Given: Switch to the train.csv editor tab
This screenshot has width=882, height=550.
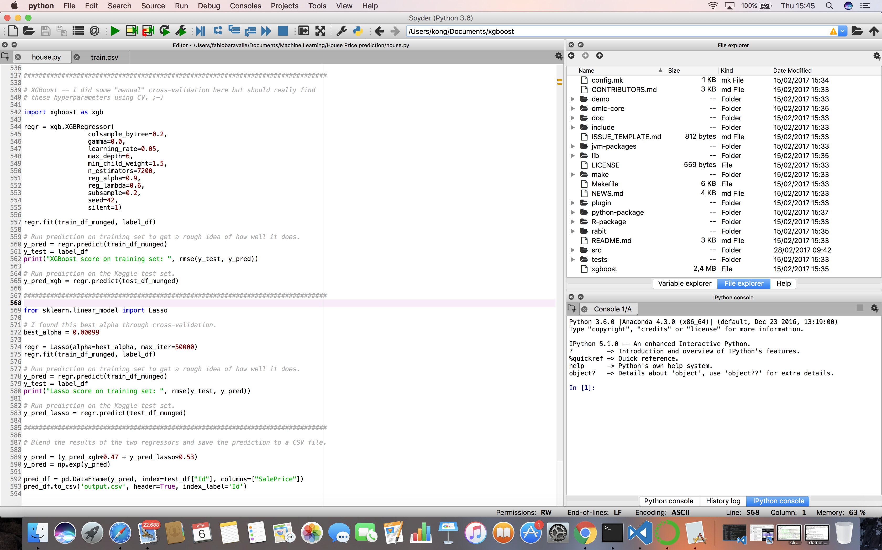Looking at the screenshot, I should pyautogui.click(x=104, y=57).
